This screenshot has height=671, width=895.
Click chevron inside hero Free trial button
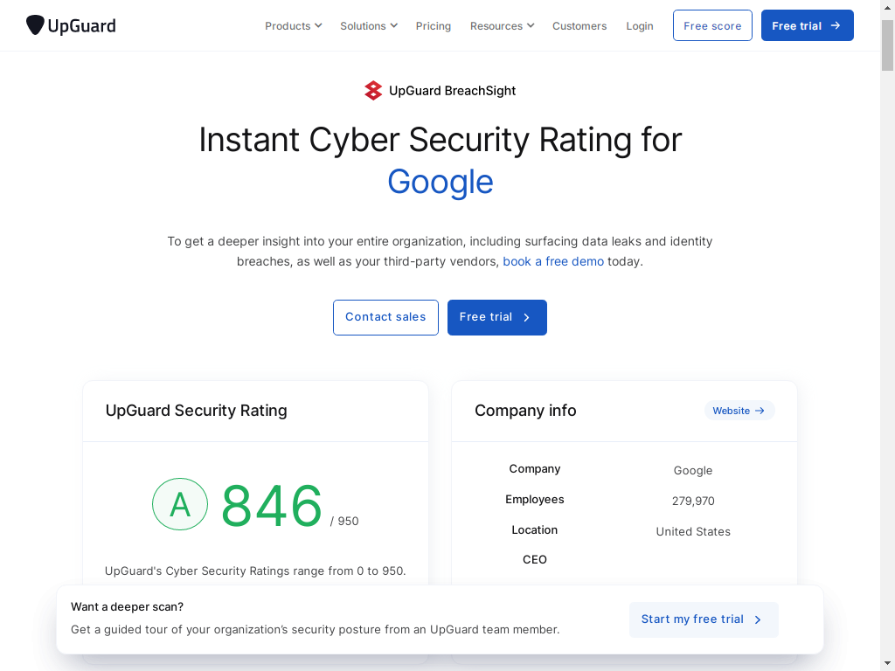tap(527, 317)
